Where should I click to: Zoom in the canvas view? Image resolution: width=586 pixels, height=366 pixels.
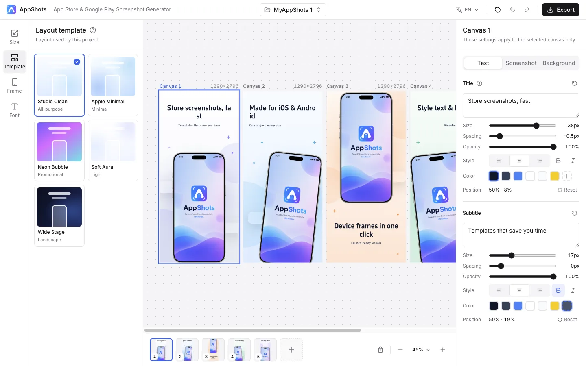point(443,350)
